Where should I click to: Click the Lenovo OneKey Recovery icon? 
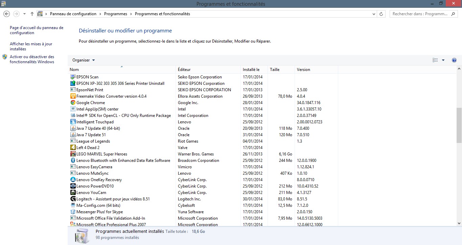[x=73, y=180]
